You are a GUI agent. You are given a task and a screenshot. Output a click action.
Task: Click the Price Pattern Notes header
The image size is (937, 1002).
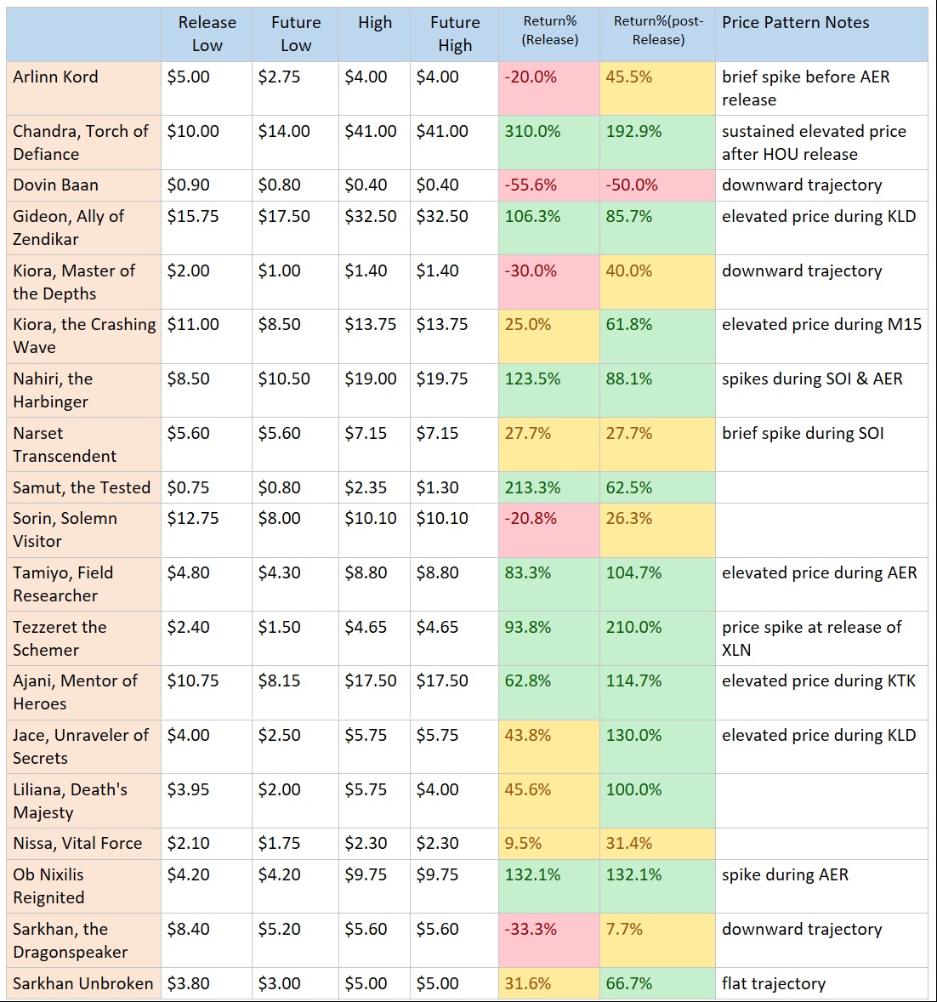[795, 23]
